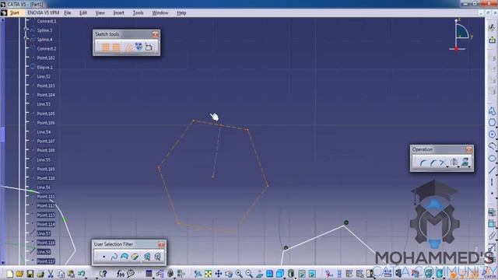Click the Zoom Out magnifier icon
The width and height of the screenshot is (498, 280).
point(249,274)
